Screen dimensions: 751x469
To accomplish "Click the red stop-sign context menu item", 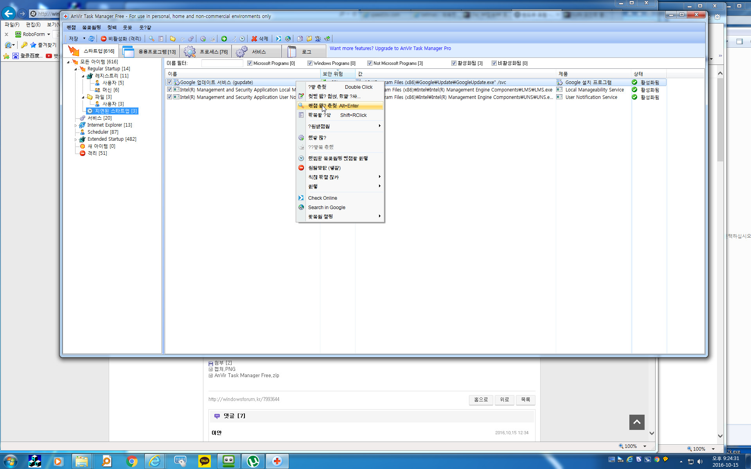I will [x=340, y=168].
